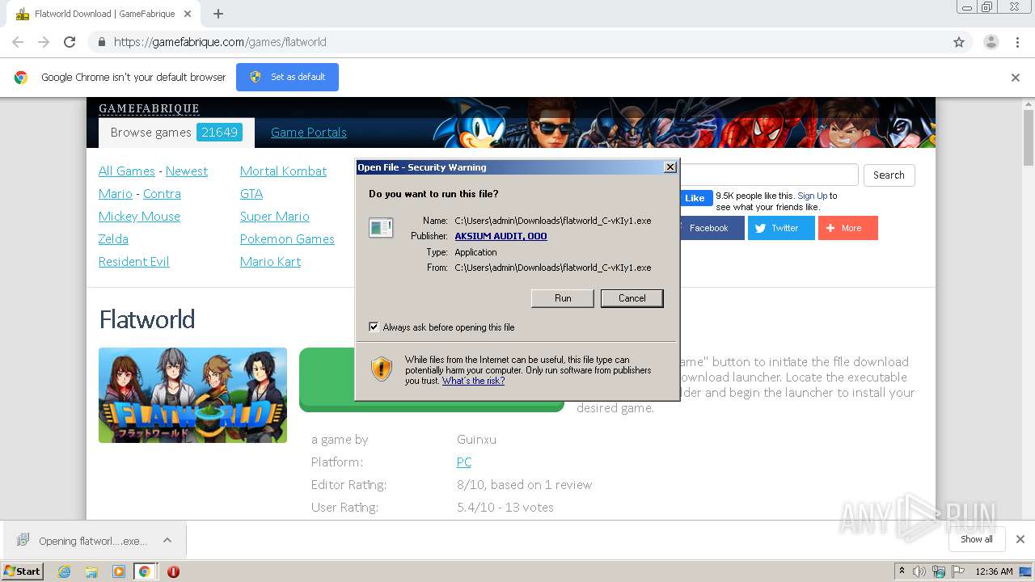Click Run in the security warning

[563, 298]
